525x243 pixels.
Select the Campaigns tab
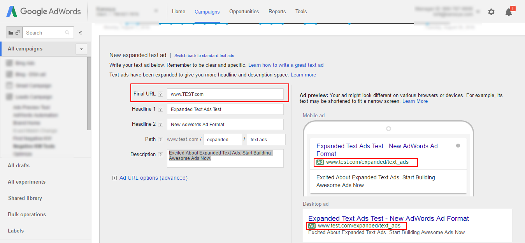coord(207,12)
